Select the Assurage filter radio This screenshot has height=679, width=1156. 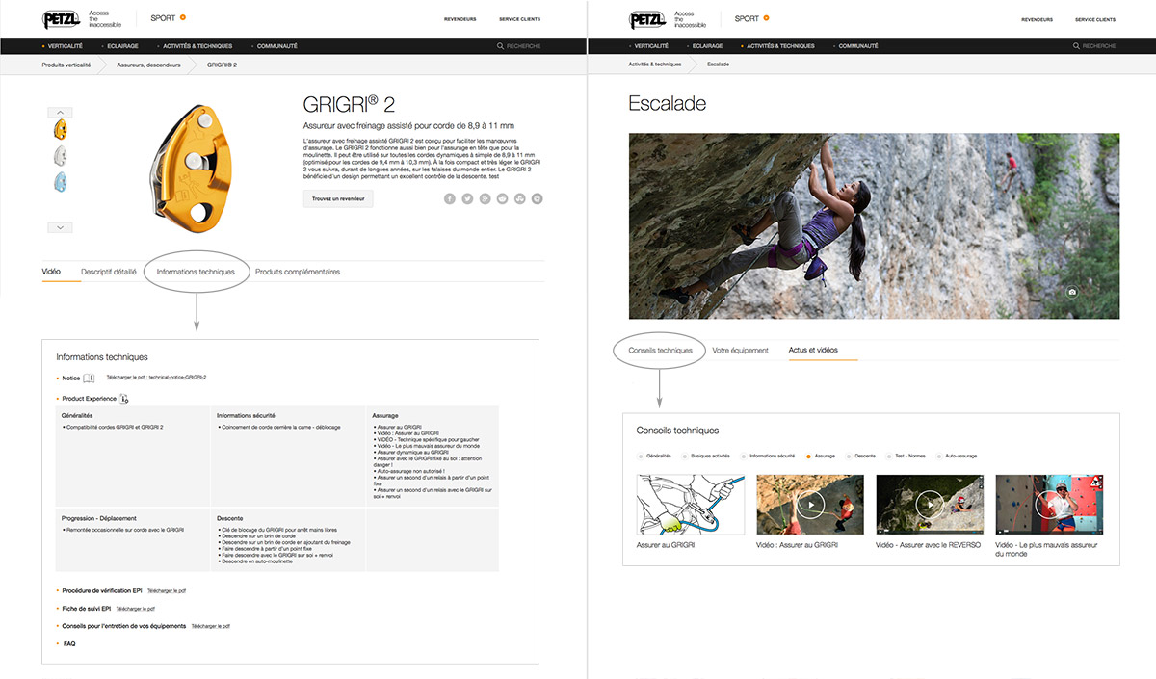point(807,456)
